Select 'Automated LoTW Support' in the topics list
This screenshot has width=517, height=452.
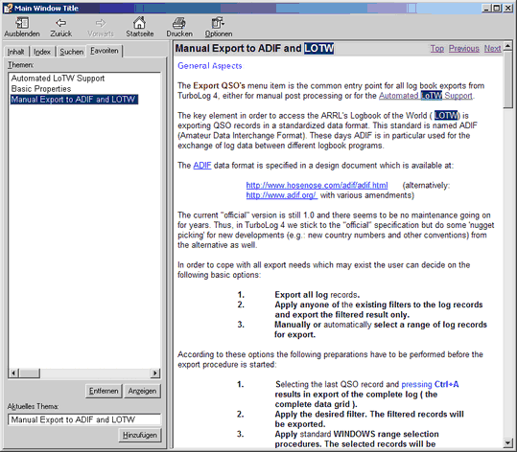click(58, 79)
